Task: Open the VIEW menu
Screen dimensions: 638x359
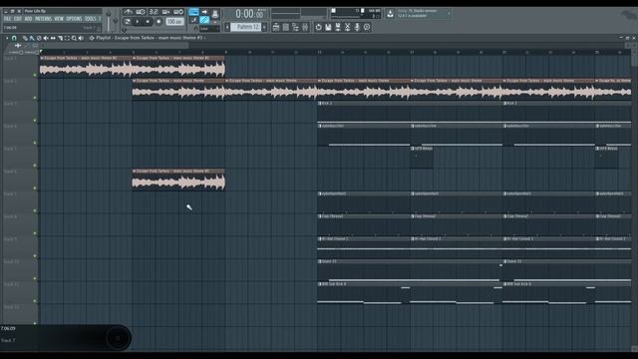Action: pyautogui.click(x=59, y=19)
